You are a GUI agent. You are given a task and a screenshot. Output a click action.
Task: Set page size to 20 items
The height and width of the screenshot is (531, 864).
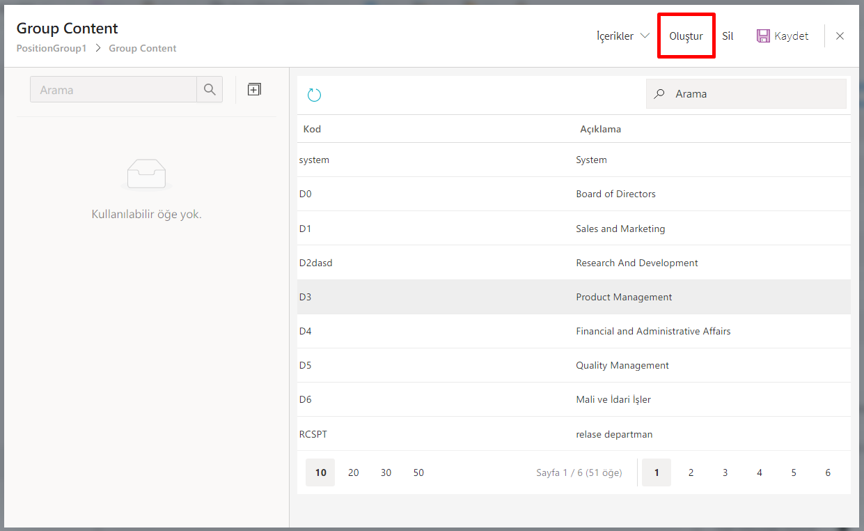[x=354, y=472]
